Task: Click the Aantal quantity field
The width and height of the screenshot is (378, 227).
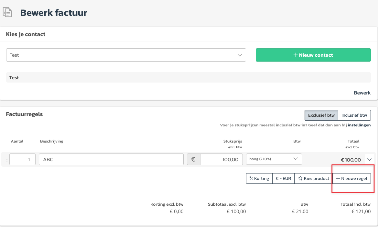Action: [22, 159]
